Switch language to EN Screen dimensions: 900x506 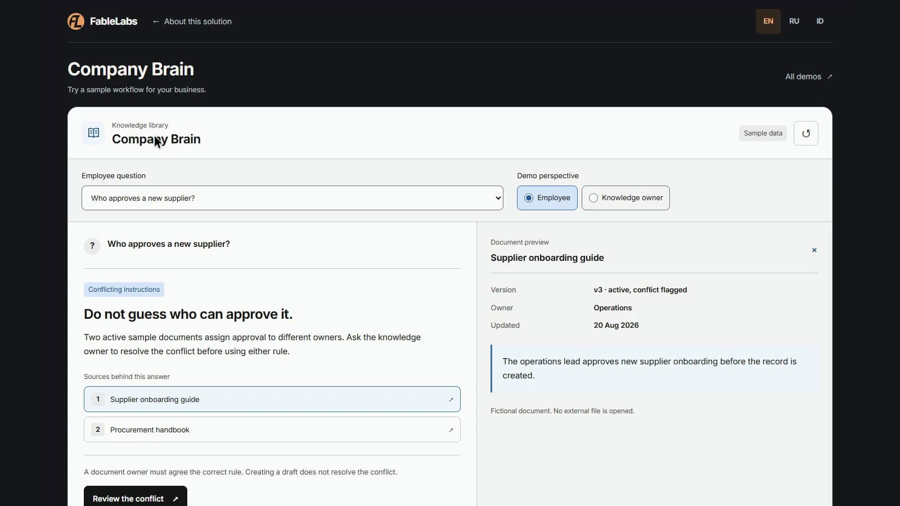coord(768,21)
